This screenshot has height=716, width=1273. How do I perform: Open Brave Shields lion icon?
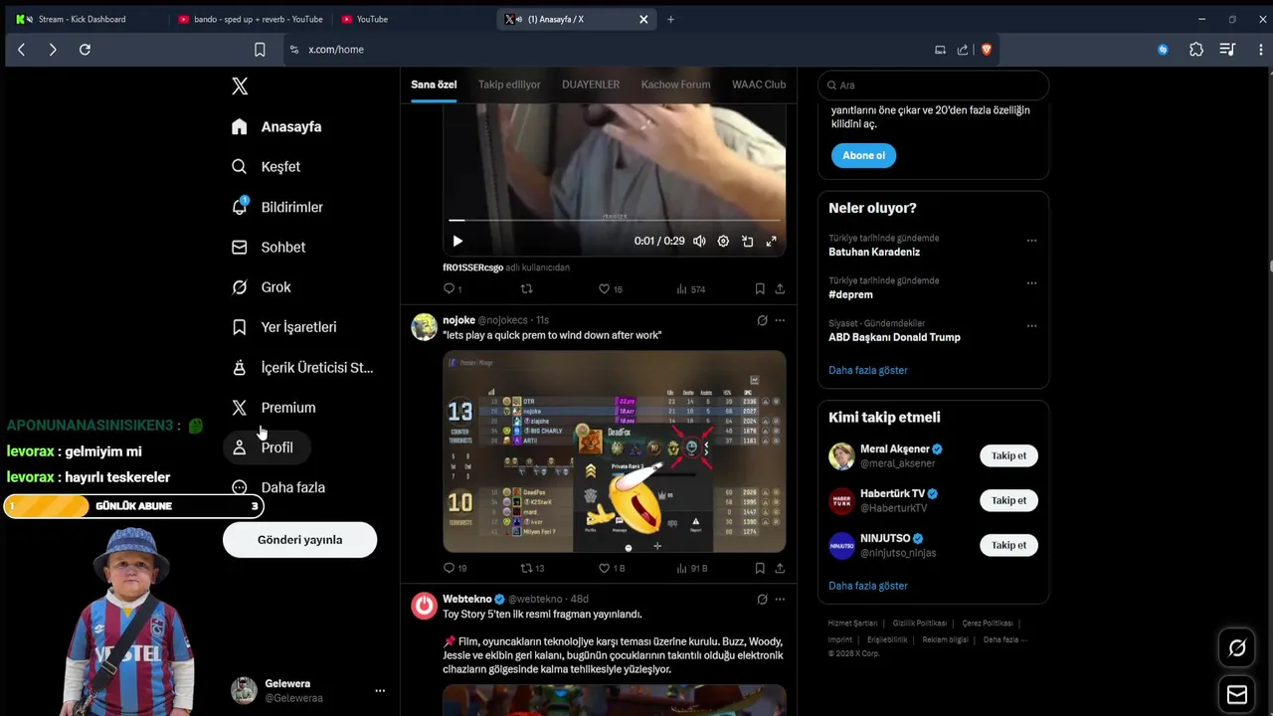pos(987,50)
